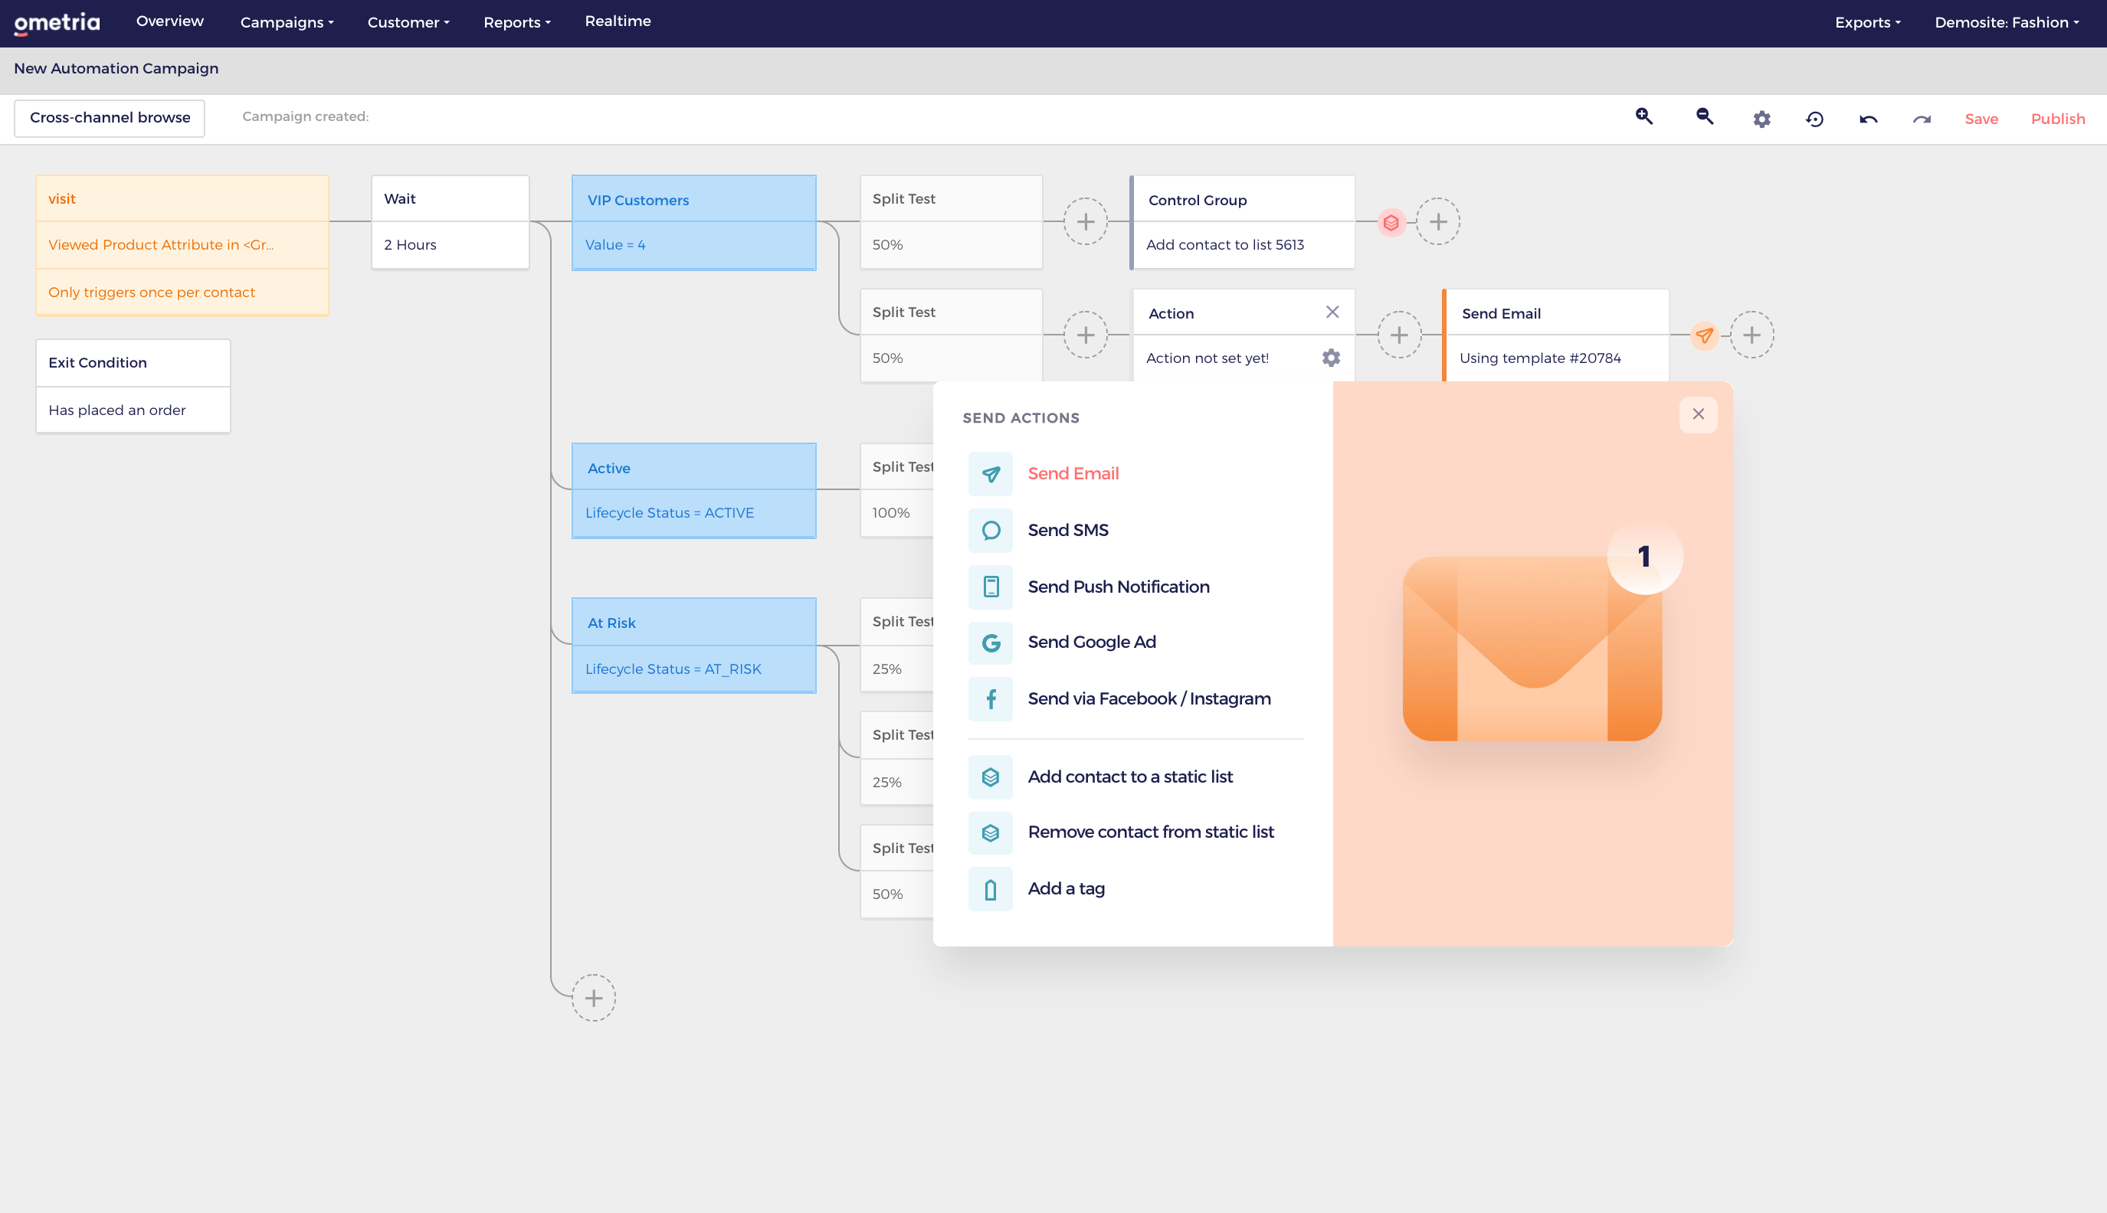Open the Reports dropdown menu
Viewport: 2107px width, 1213px height.
[x=516, y=22]
